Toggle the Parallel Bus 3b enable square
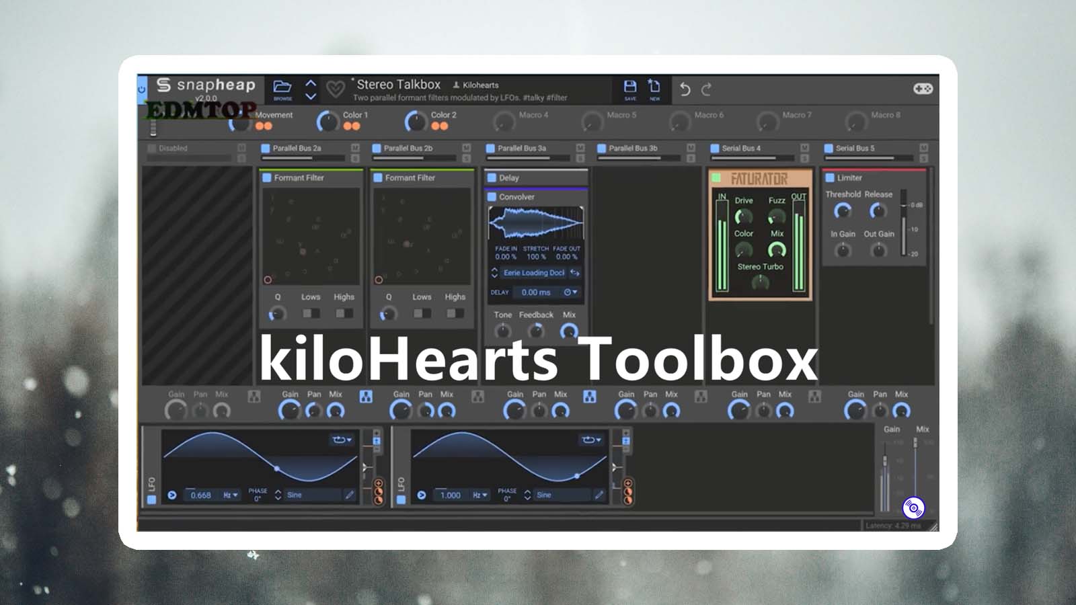 602,148
